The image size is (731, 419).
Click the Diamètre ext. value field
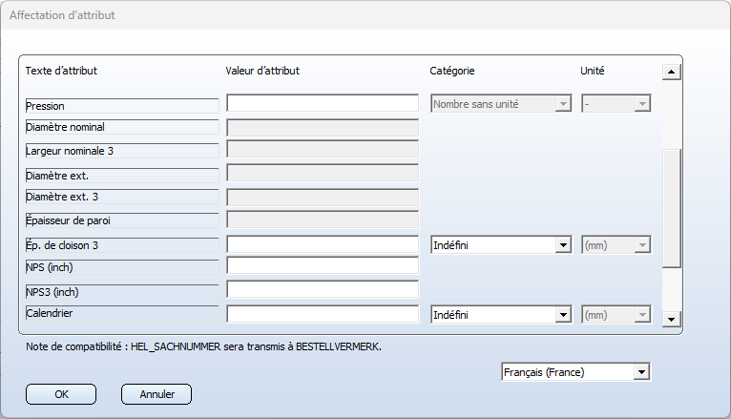click(323, 173)
